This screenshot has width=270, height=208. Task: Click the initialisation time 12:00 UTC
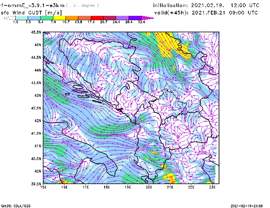(x=245, y=5)
